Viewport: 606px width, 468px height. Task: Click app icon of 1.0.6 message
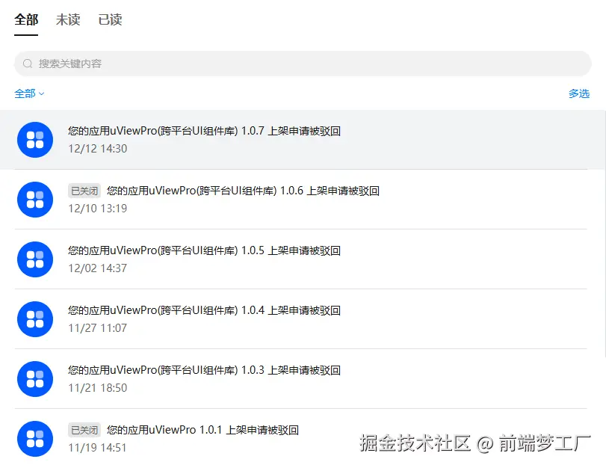click(35, 200)
